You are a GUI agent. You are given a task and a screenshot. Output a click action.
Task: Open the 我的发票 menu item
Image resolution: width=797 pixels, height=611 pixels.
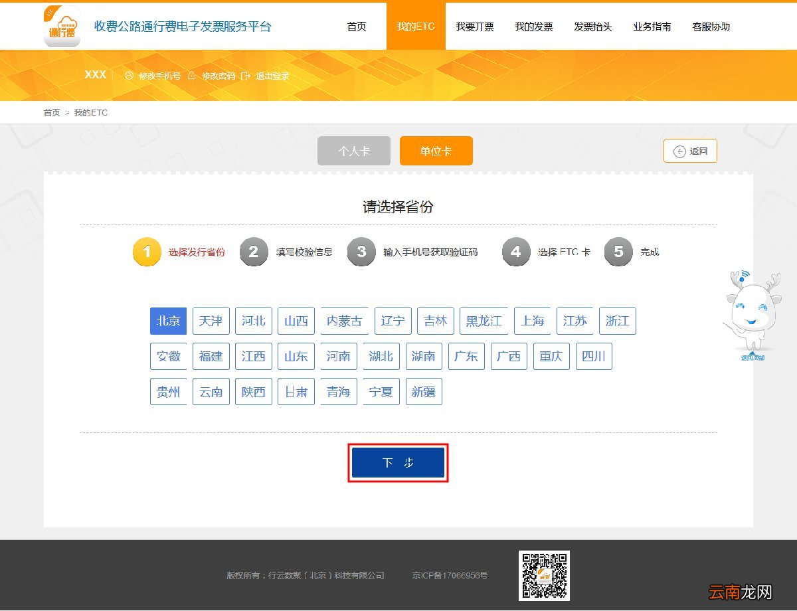[534, 27]
